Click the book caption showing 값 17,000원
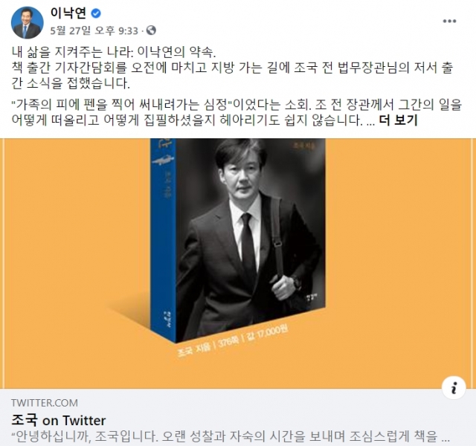Viewport: 476px width, 446px height. [267, 334]
